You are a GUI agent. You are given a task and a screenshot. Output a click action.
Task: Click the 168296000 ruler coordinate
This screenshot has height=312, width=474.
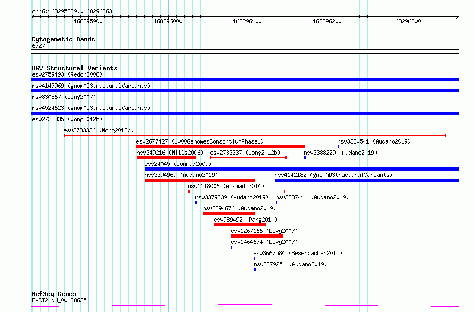click(168, 21)
